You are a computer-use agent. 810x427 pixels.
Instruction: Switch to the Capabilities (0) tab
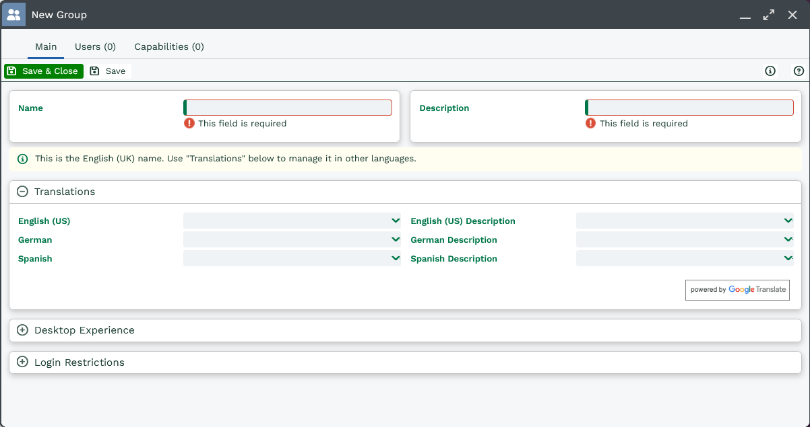pos(168,47)
